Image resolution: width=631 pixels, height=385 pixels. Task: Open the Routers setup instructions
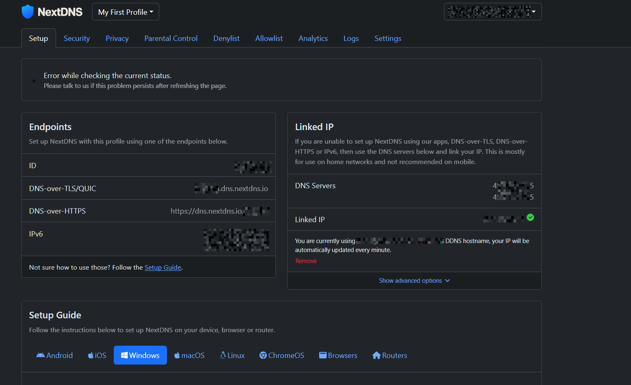390,355
